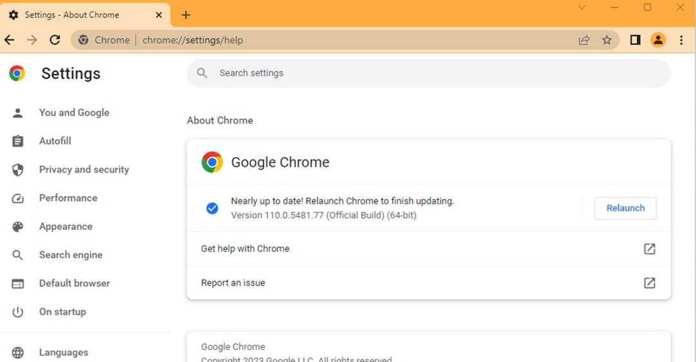Image resolution: width=696 pixels, height=362 pixels.
Task: Go back using the back arrow
Action: (x=9, y=40)
